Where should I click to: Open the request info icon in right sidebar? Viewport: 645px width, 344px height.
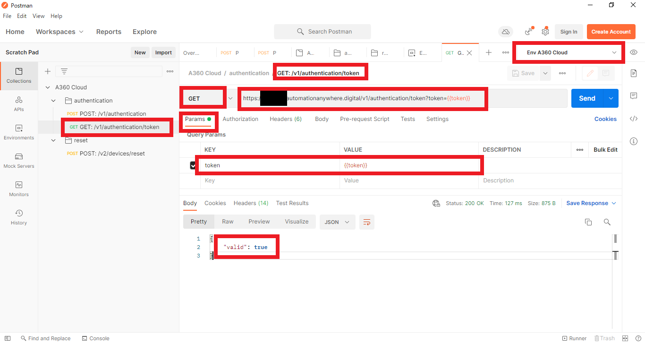point(634,141)
